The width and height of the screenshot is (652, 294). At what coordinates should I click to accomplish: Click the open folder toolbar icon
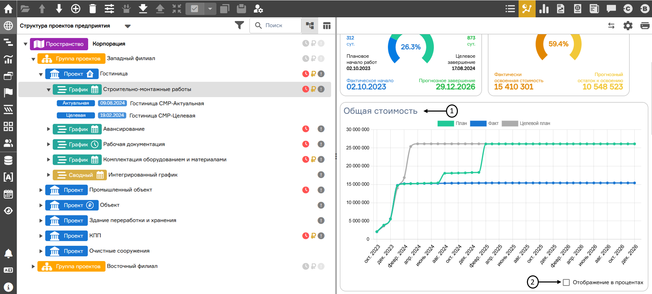coord(25,9)
